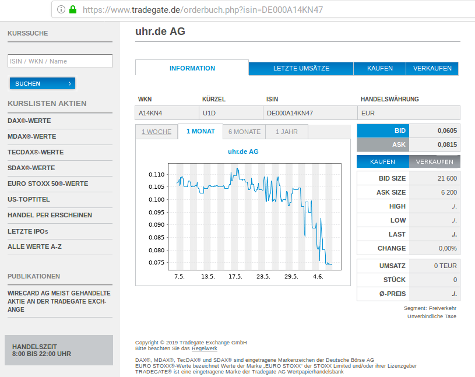Viewport: 475px width, 377px height.
Task: Click the STÜCK value 0
Action: click(x=455, y=280)
